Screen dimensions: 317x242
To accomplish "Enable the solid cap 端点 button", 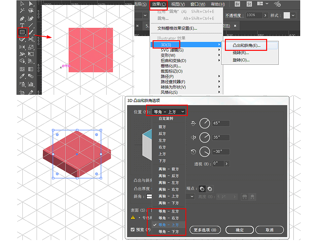I will (202, 189).
